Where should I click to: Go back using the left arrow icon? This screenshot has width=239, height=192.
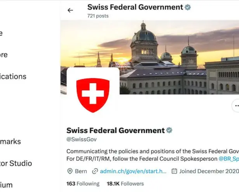tap(70, 10)
